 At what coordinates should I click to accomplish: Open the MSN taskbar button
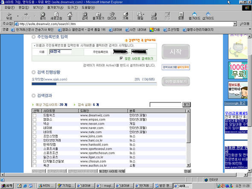coord(46,186)
